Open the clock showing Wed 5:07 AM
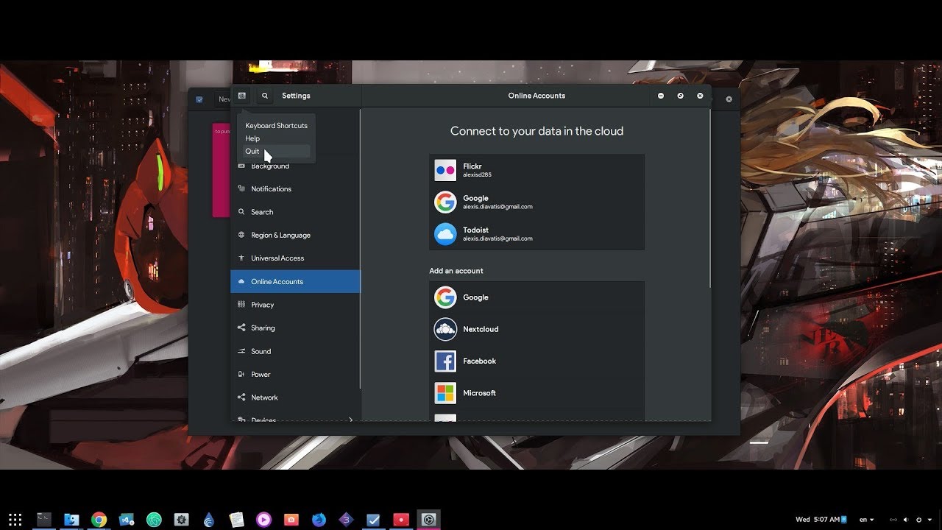Screen dimensions: 942x530 (x=818, y=520)
